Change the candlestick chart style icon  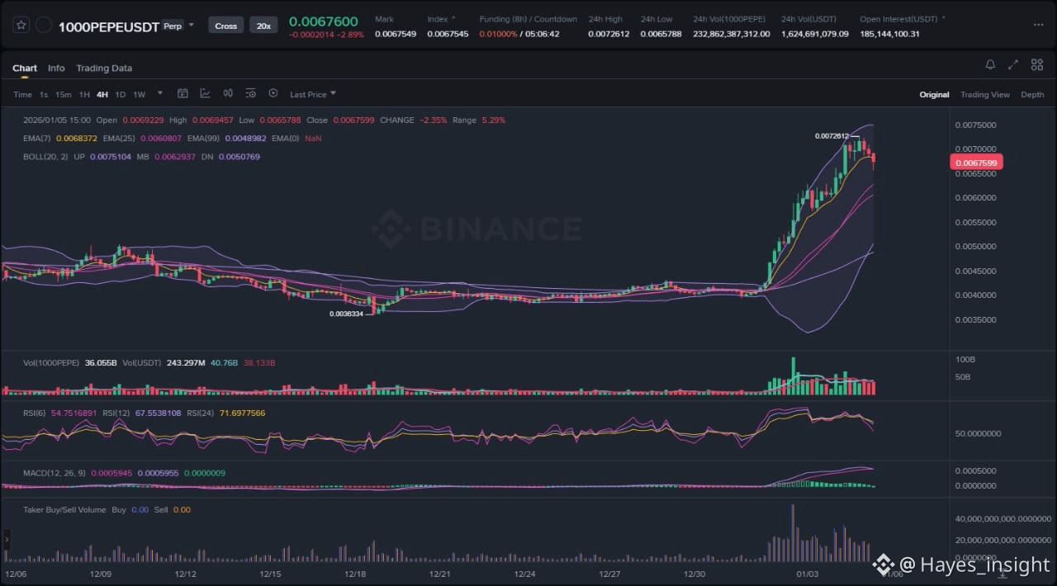pyautogui.click(x=228, y=94)
